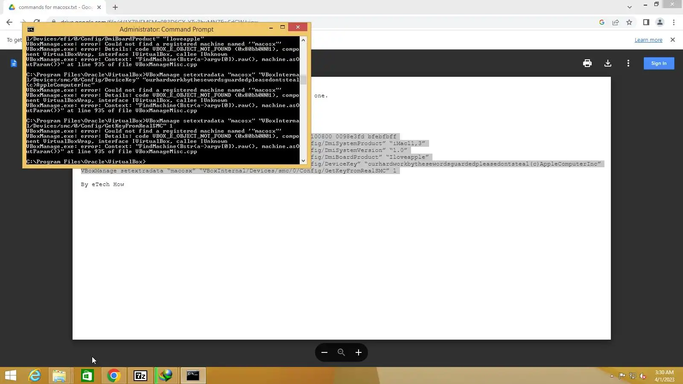The width and height of the screenshot is (683, 384).
Task: Open the taskbar clock showing 3:30 AM
Action: pos(664,376)
